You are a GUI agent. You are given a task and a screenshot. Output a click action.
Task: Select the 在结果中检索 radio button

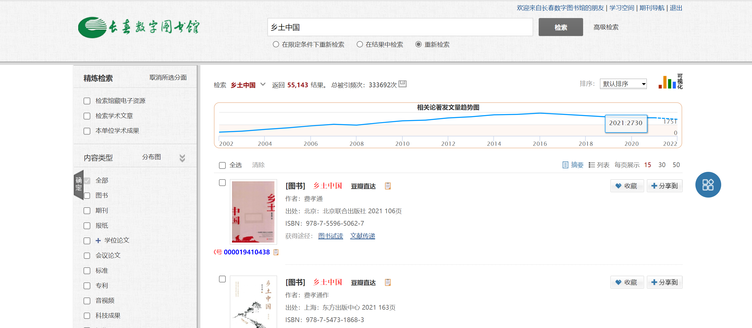[x=360, y=44]
